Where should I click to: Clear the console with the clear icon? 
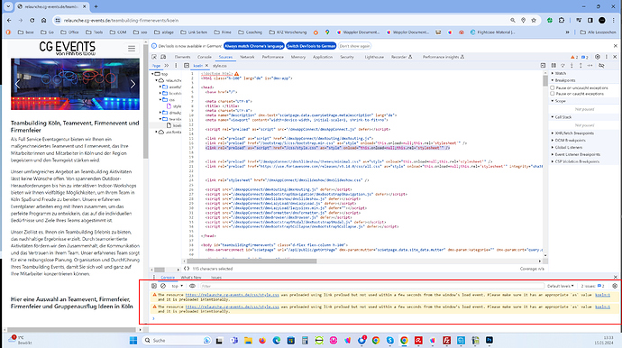[x=163, y=286]
